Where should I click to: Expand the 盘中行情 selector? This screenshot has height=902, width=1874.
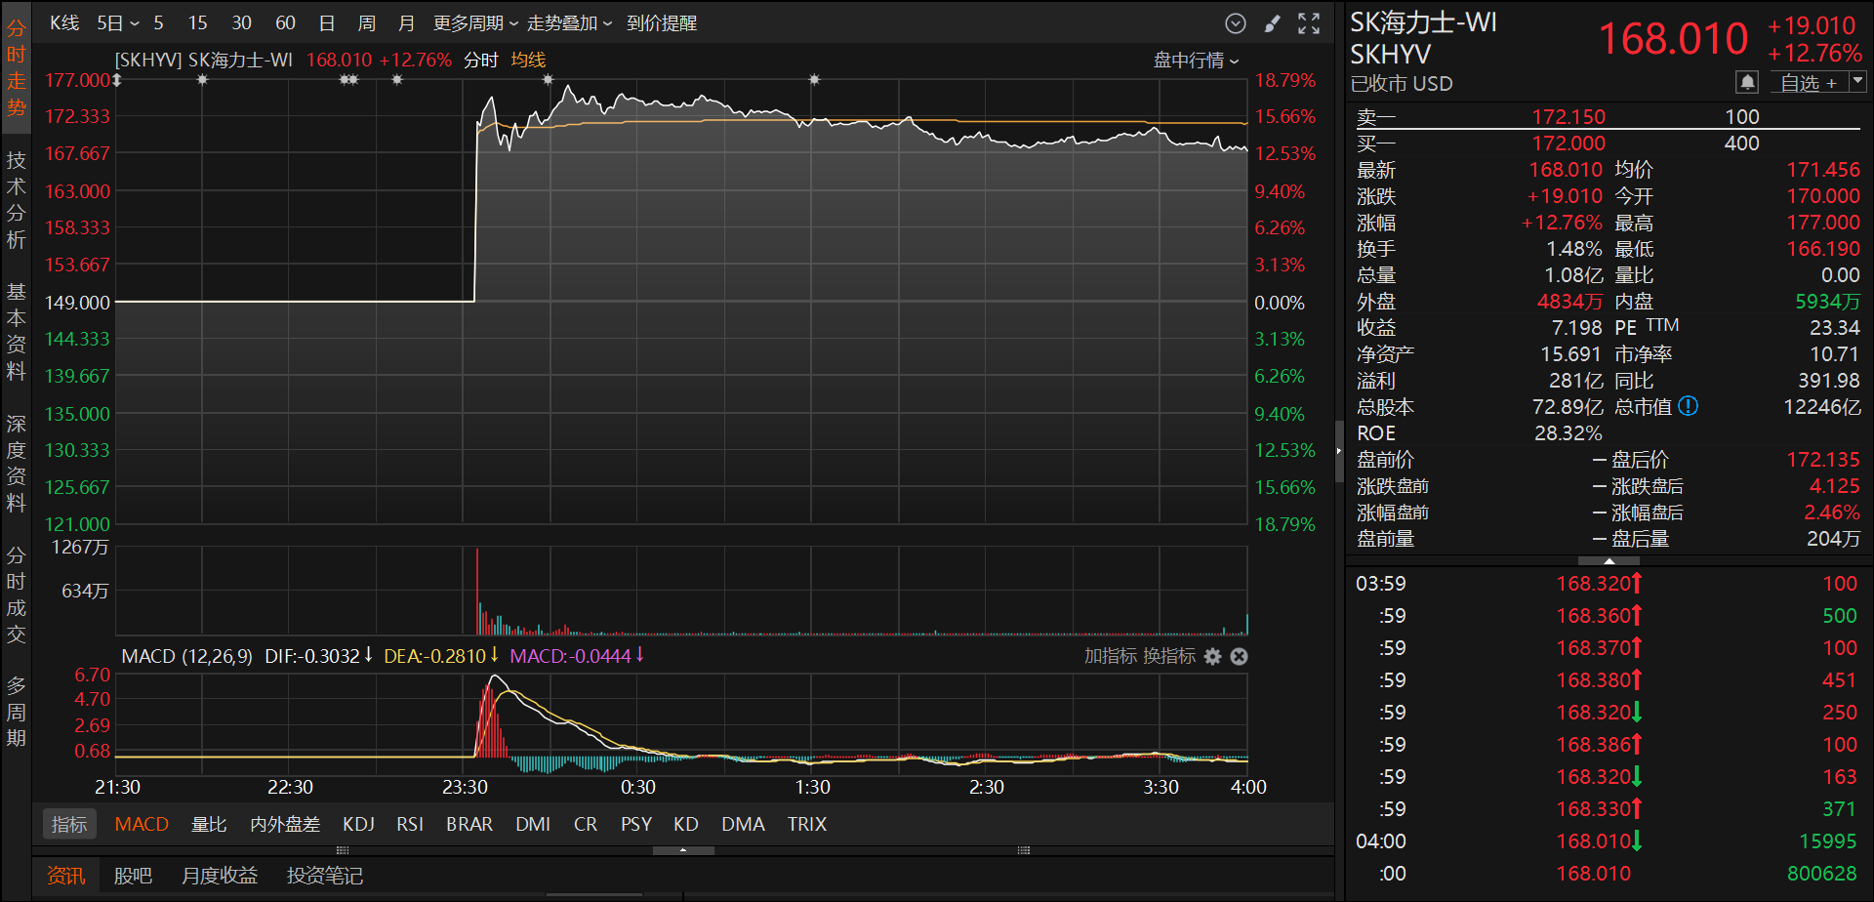click(1196, 61)
